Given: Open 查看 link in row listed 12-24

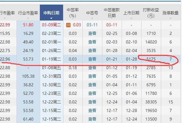Looking at the screenshot, I should 92,119.
